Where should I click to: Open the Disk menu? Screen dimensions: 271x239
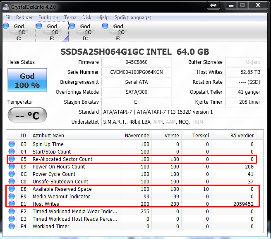[x=86, y=17]
